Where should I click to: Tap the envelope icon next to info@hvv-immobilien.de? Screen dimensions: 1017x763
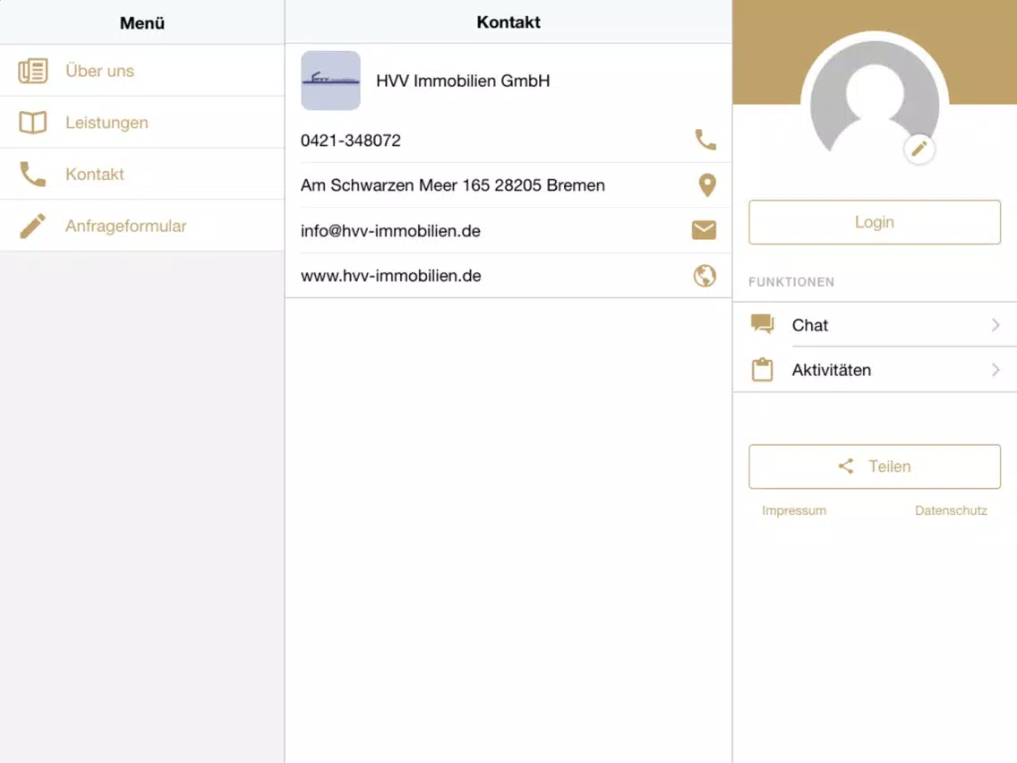pyautogui.click(x=704, y=230)
